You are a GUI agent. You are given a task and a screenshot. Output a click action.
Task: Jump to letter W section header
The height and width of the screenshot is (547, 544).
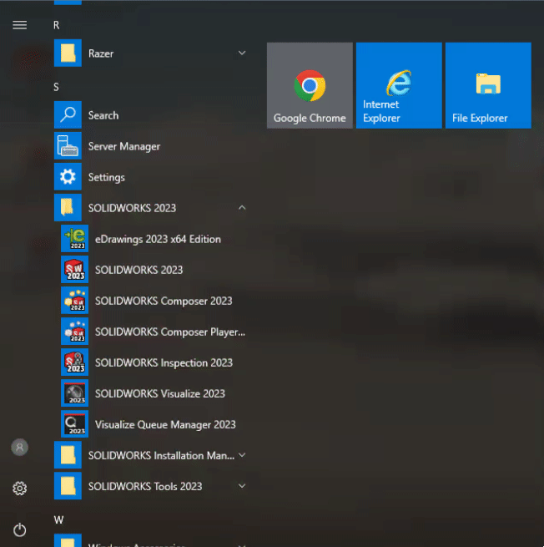coord(58,520)
